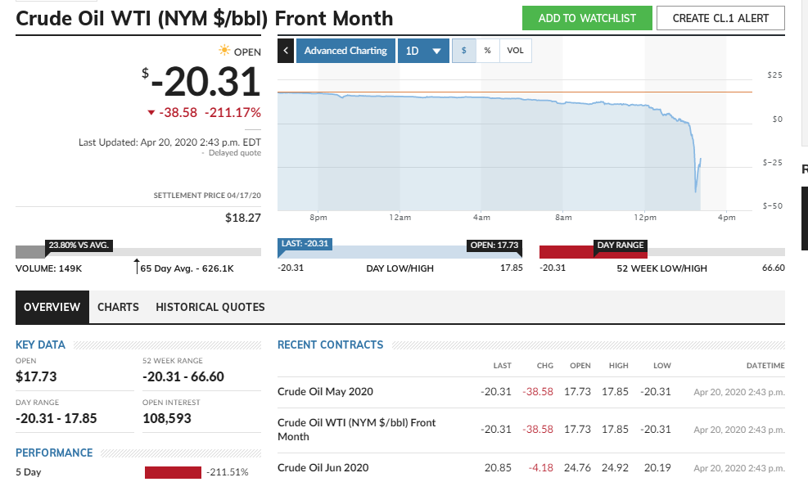Click the 65 Day Avg. volume arrow marker

pyautogui.click(x=137, y=267)
